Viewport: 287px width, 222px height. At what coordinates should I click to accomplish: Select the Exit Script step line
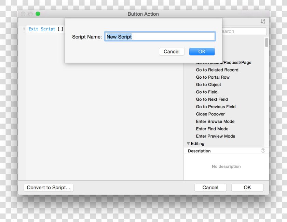pyautogui.click(x=46, y=29)
